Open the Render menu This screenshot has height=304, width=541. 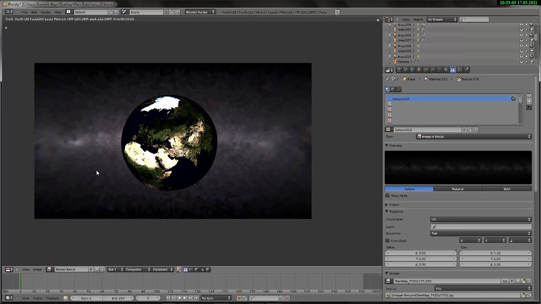coord(45,12)
